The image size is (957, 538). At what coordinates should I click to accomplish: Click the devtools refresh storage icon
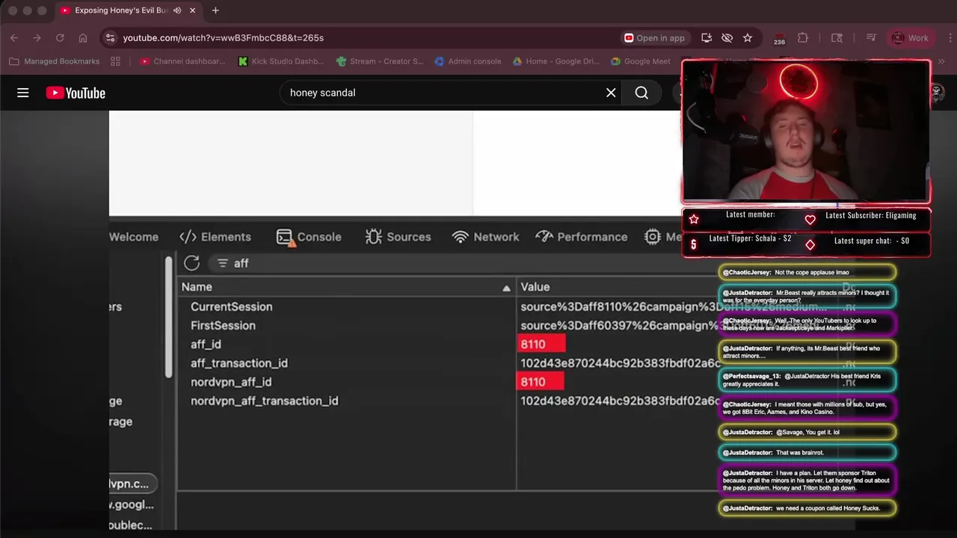(x=191, y=263)
